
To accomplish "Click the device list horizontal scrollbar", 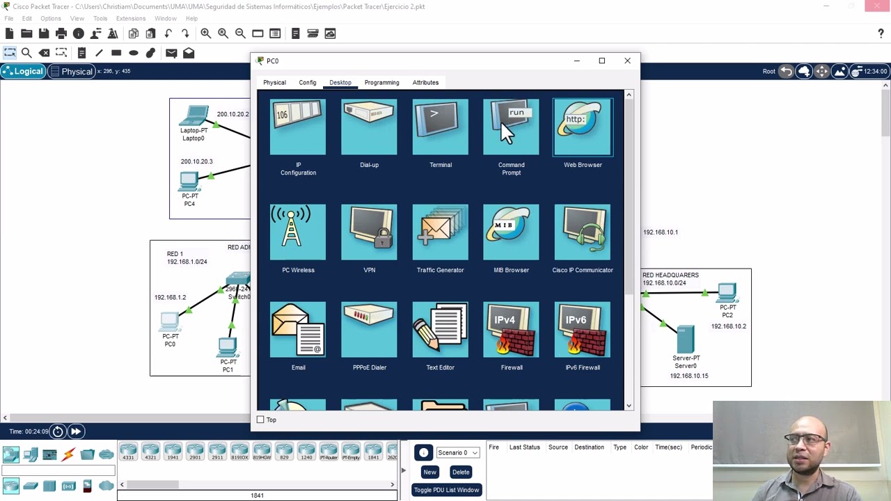I will [x=257, y=484].
